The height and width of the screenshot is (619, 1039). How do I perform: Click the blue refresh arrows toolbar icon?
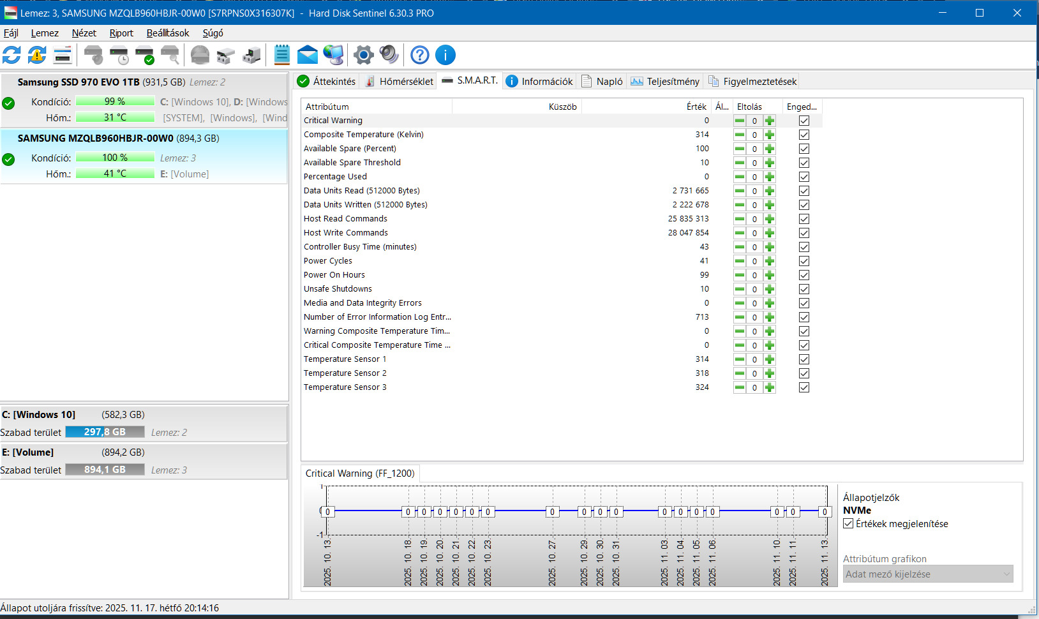(x=11, y=56)
